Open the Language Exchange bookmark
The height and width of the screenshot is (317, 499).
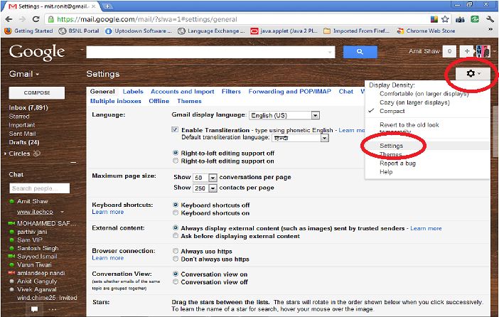pos(211,31)
